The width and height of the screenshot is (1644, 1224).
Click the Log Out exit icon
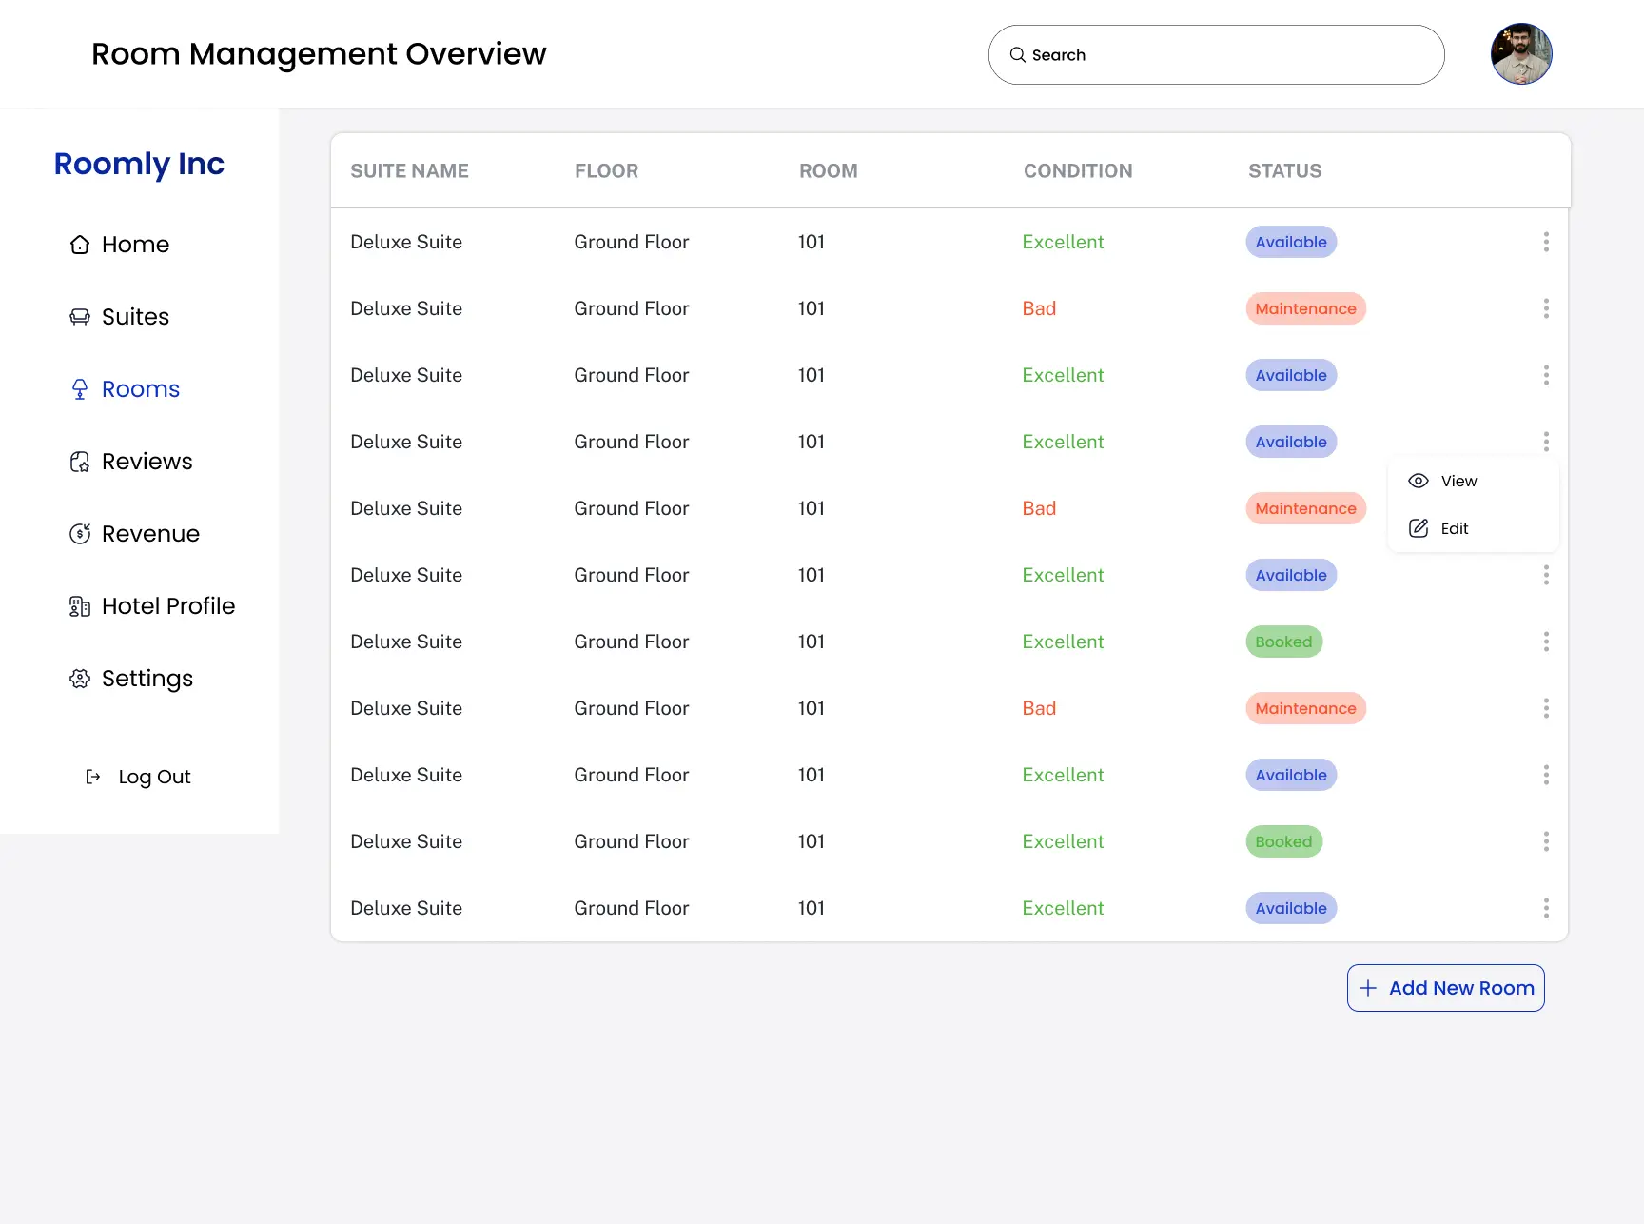point(93,777)
